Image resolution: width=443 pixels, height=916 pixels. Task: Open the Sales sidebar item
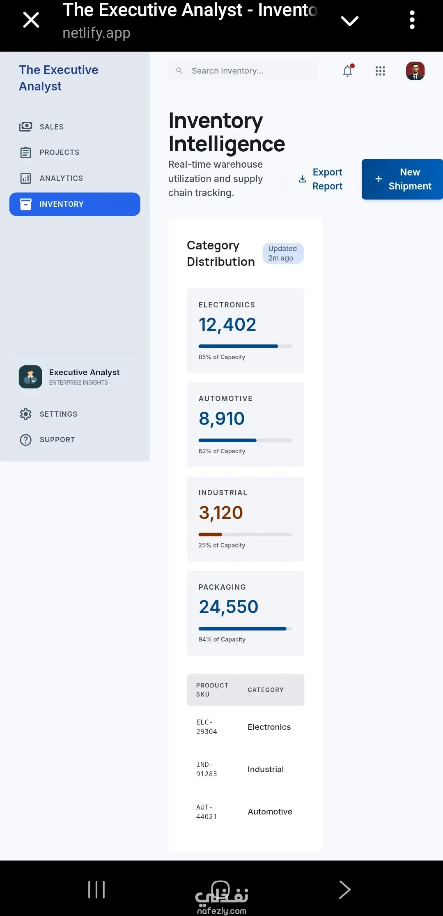tap(51, 127)
